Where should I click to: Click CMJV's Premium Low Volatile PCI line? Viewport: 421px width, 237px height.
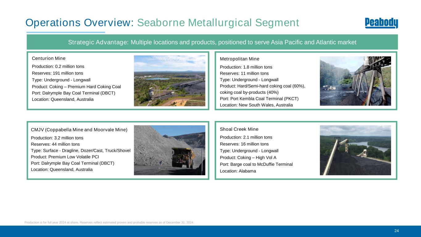[65, 157]
